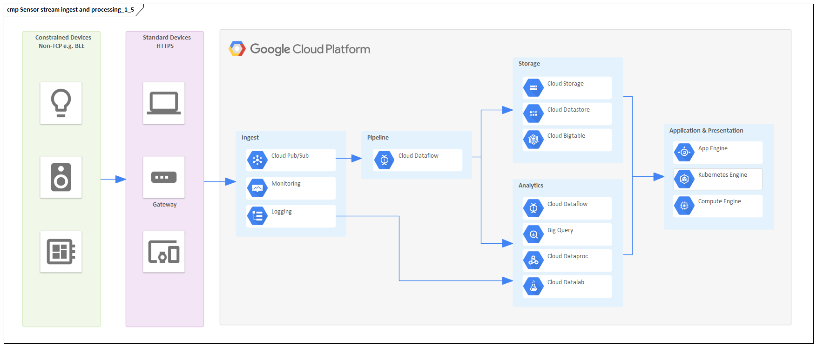Click the Application & Presentation group title
This screenshot has height=347, width=817.
point(706,131)
